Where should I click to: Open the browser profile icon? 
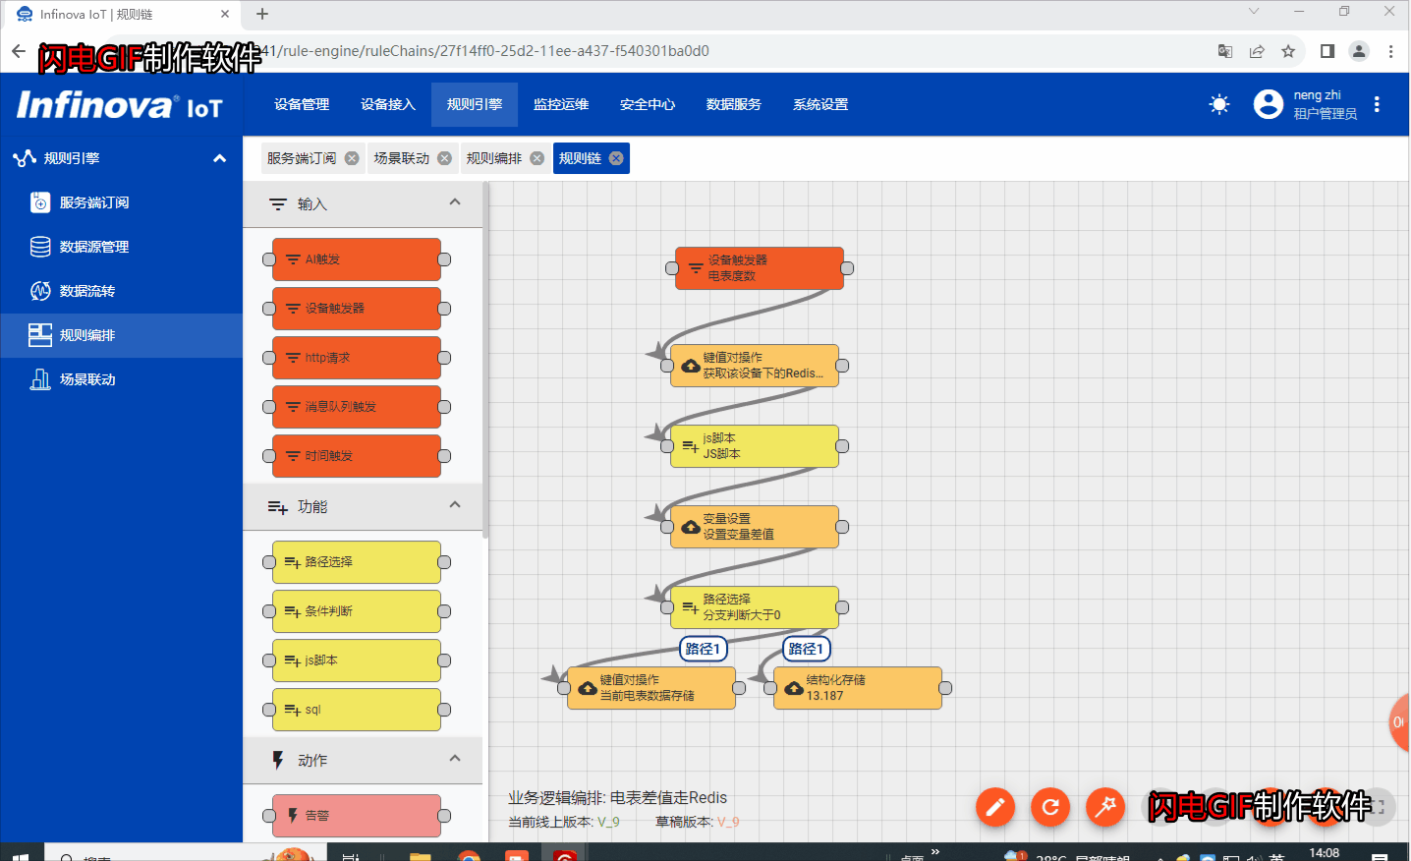point(1359,51)
